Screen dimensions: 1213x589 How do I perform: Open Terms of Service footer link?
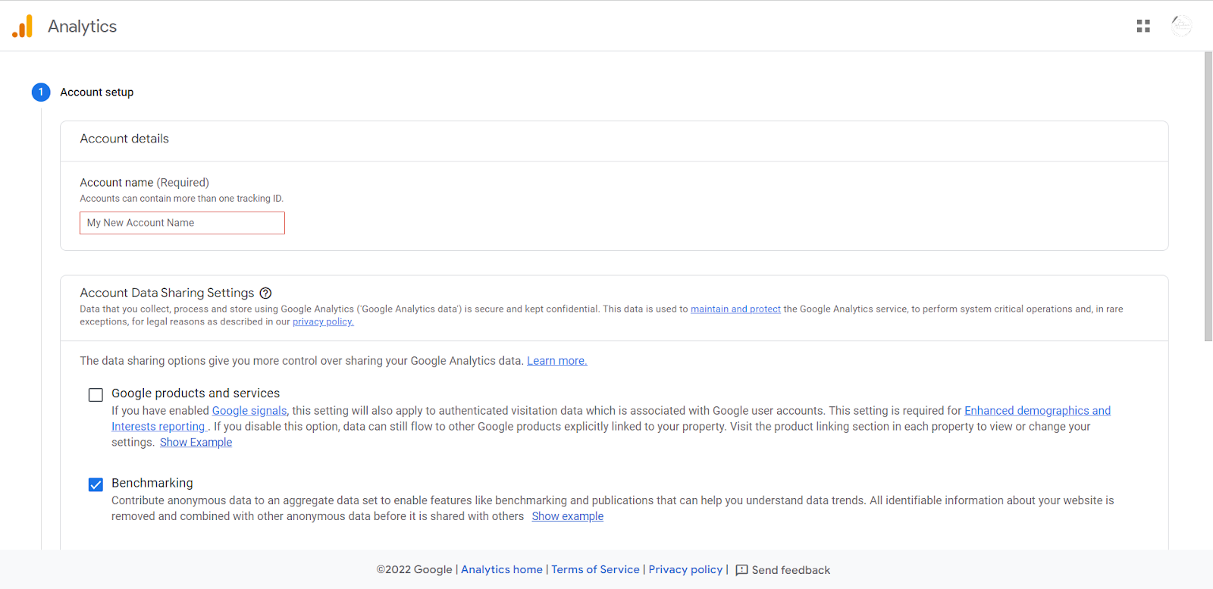pos(595,569)
